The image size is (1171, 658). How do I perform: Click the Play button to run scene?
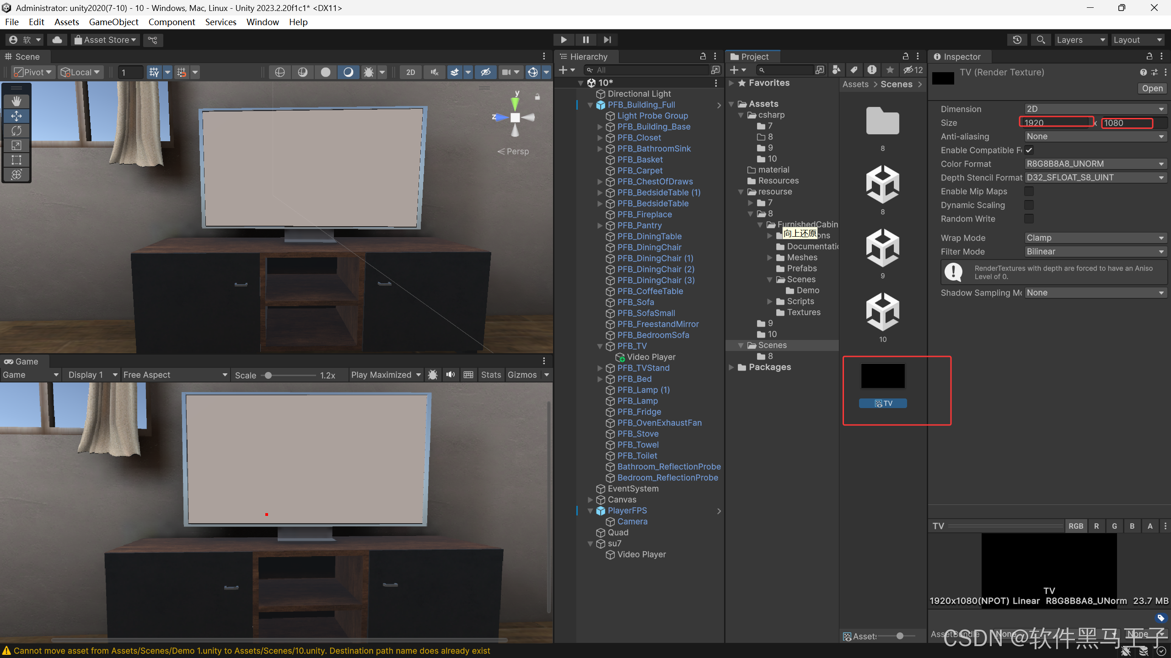point(564,40)
